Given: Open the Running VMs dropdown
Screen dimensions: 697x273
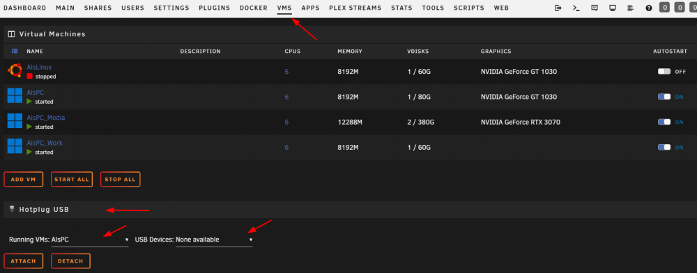Looking at the screenshot, I should coord(90,240).
